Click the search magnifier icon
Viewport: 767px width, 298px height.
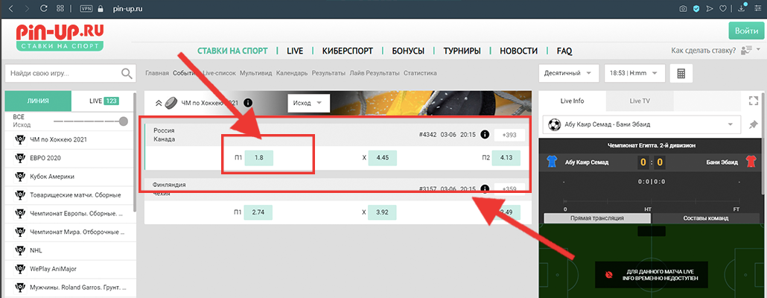point(127,74)
